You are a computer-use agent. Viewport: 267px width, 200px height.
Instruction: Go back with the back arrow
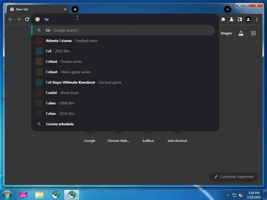pyautogui.click(x=10, y=19)
